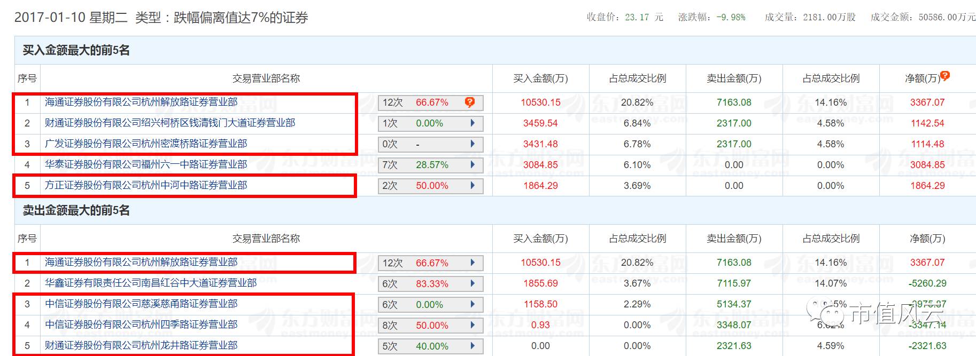Open 方正证券杭州中河中路证券营业部 link
Image resolution: width=976 pixels, height=356 pixels.
click(146, 185)
